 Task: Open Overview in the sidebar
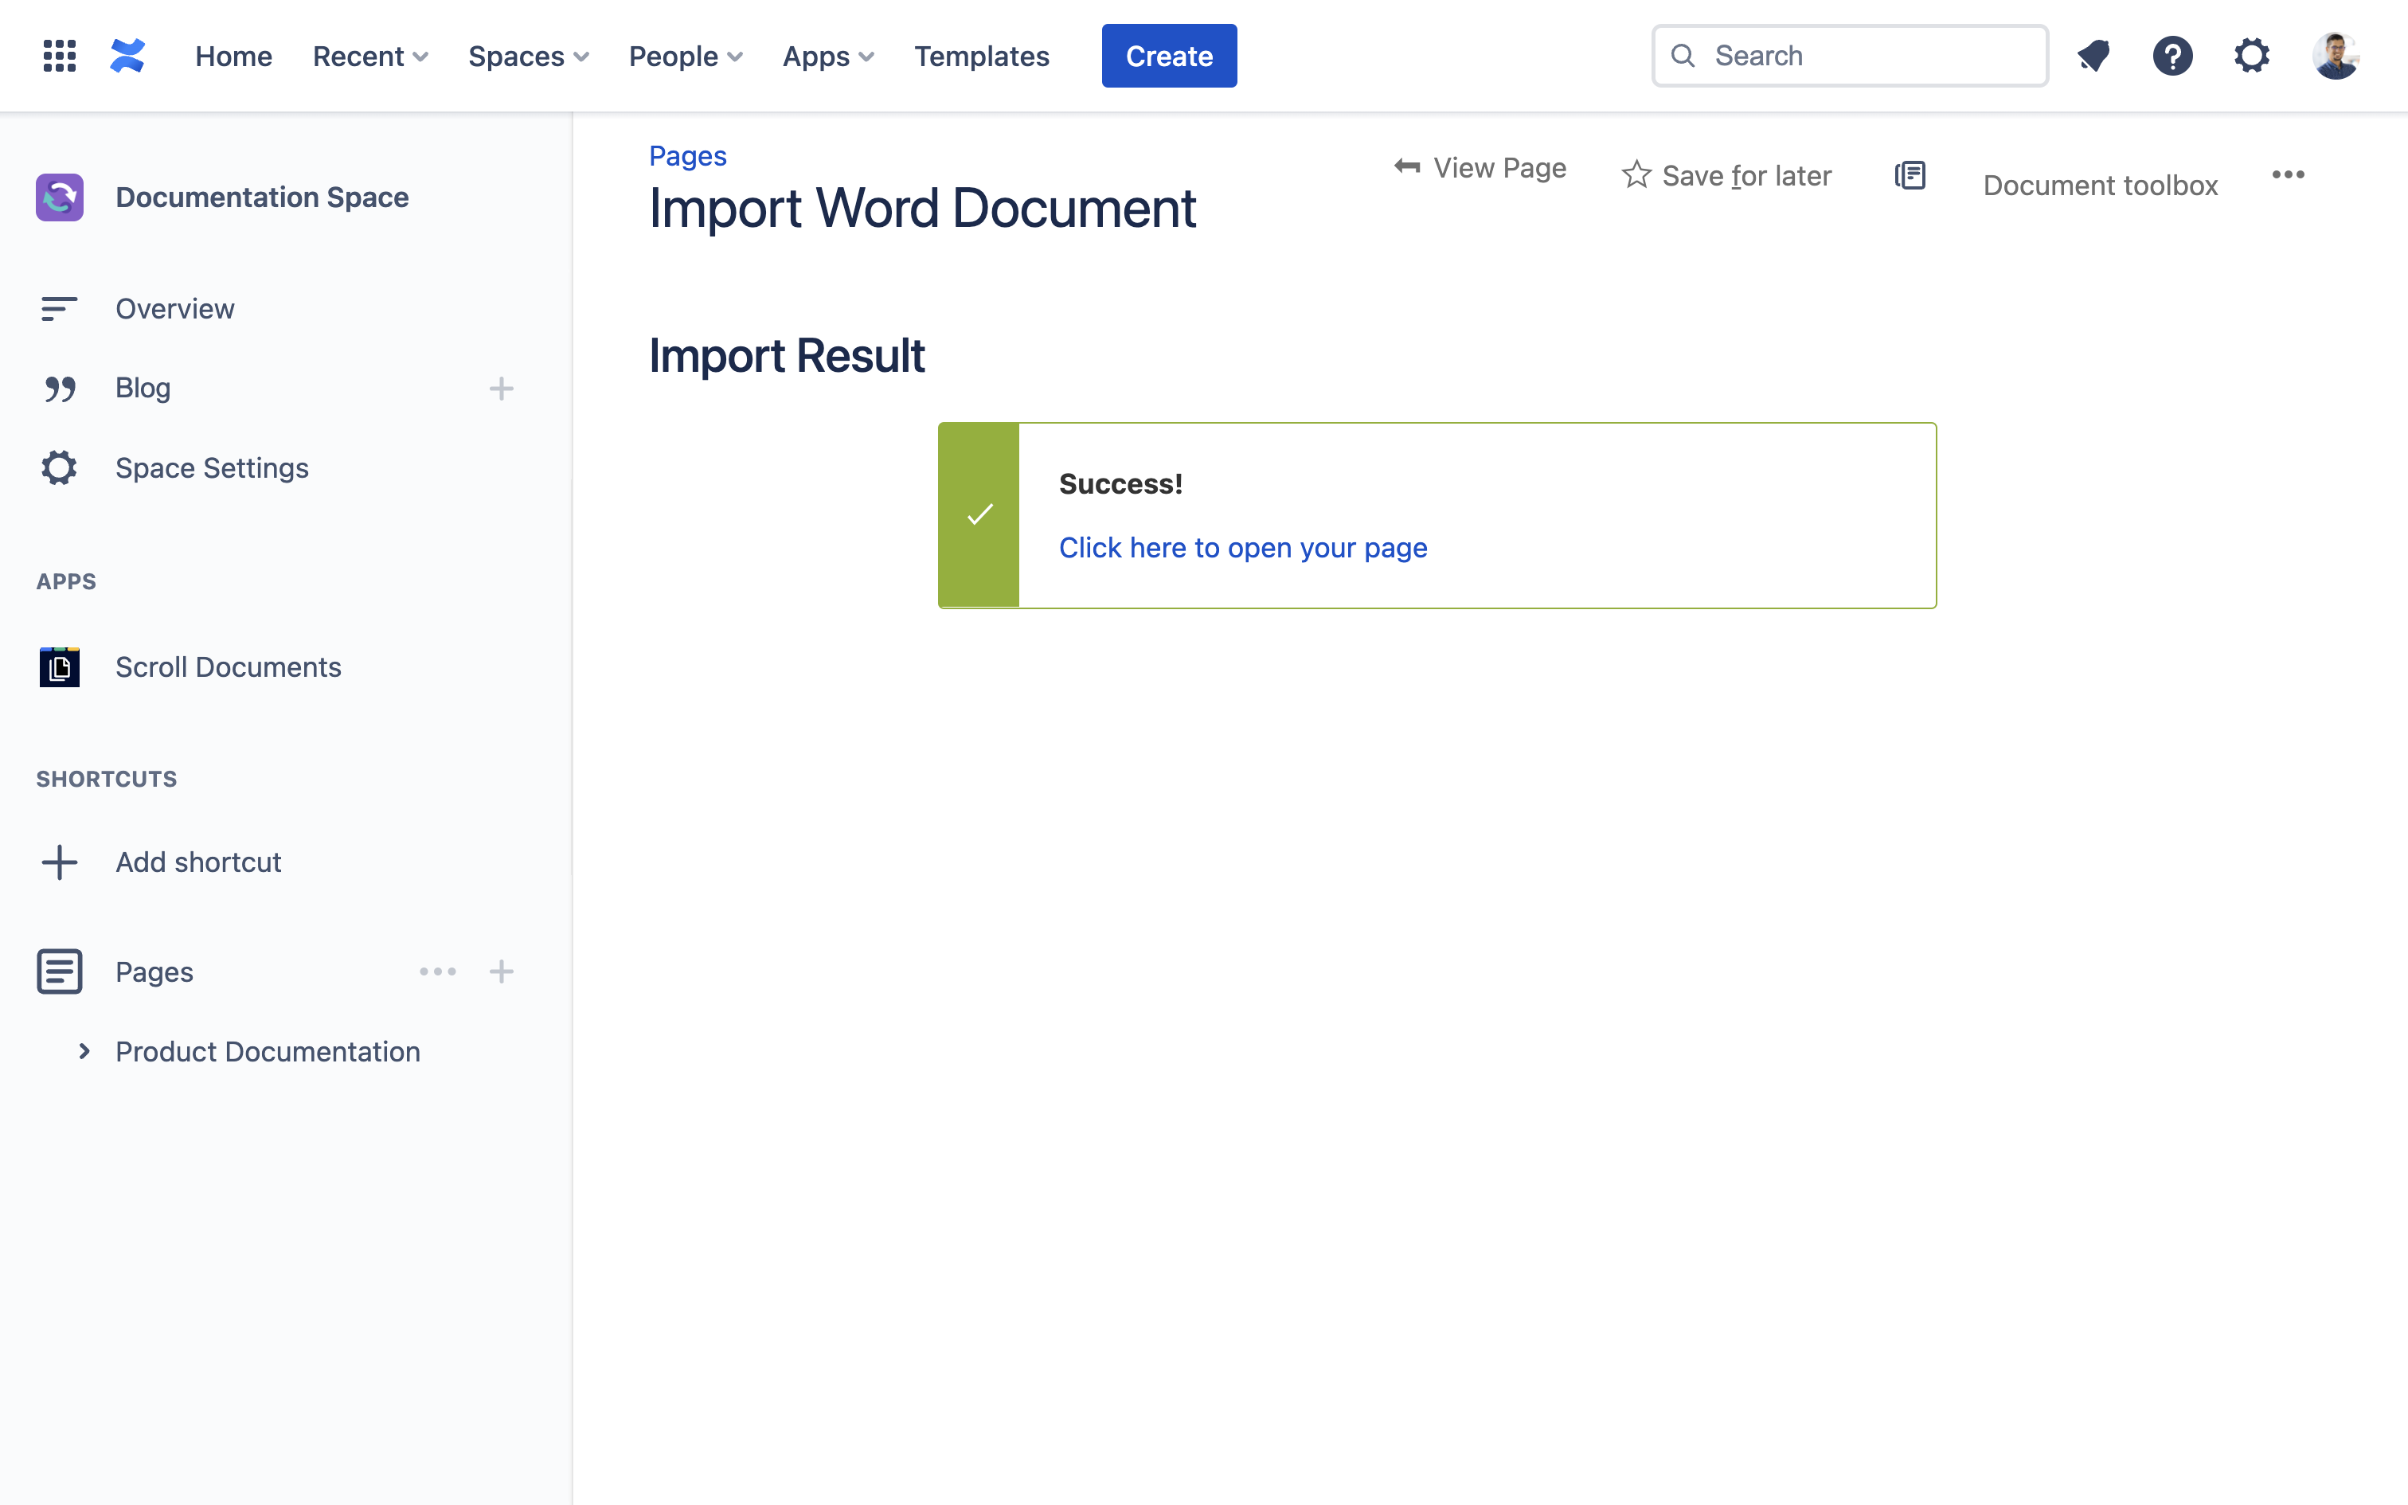coord(175,309)
